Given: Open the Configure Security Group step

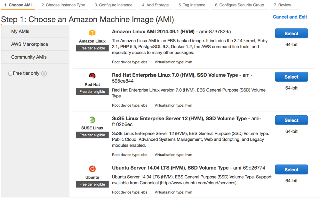Looking at the screenshot, I should coord(239,5).
